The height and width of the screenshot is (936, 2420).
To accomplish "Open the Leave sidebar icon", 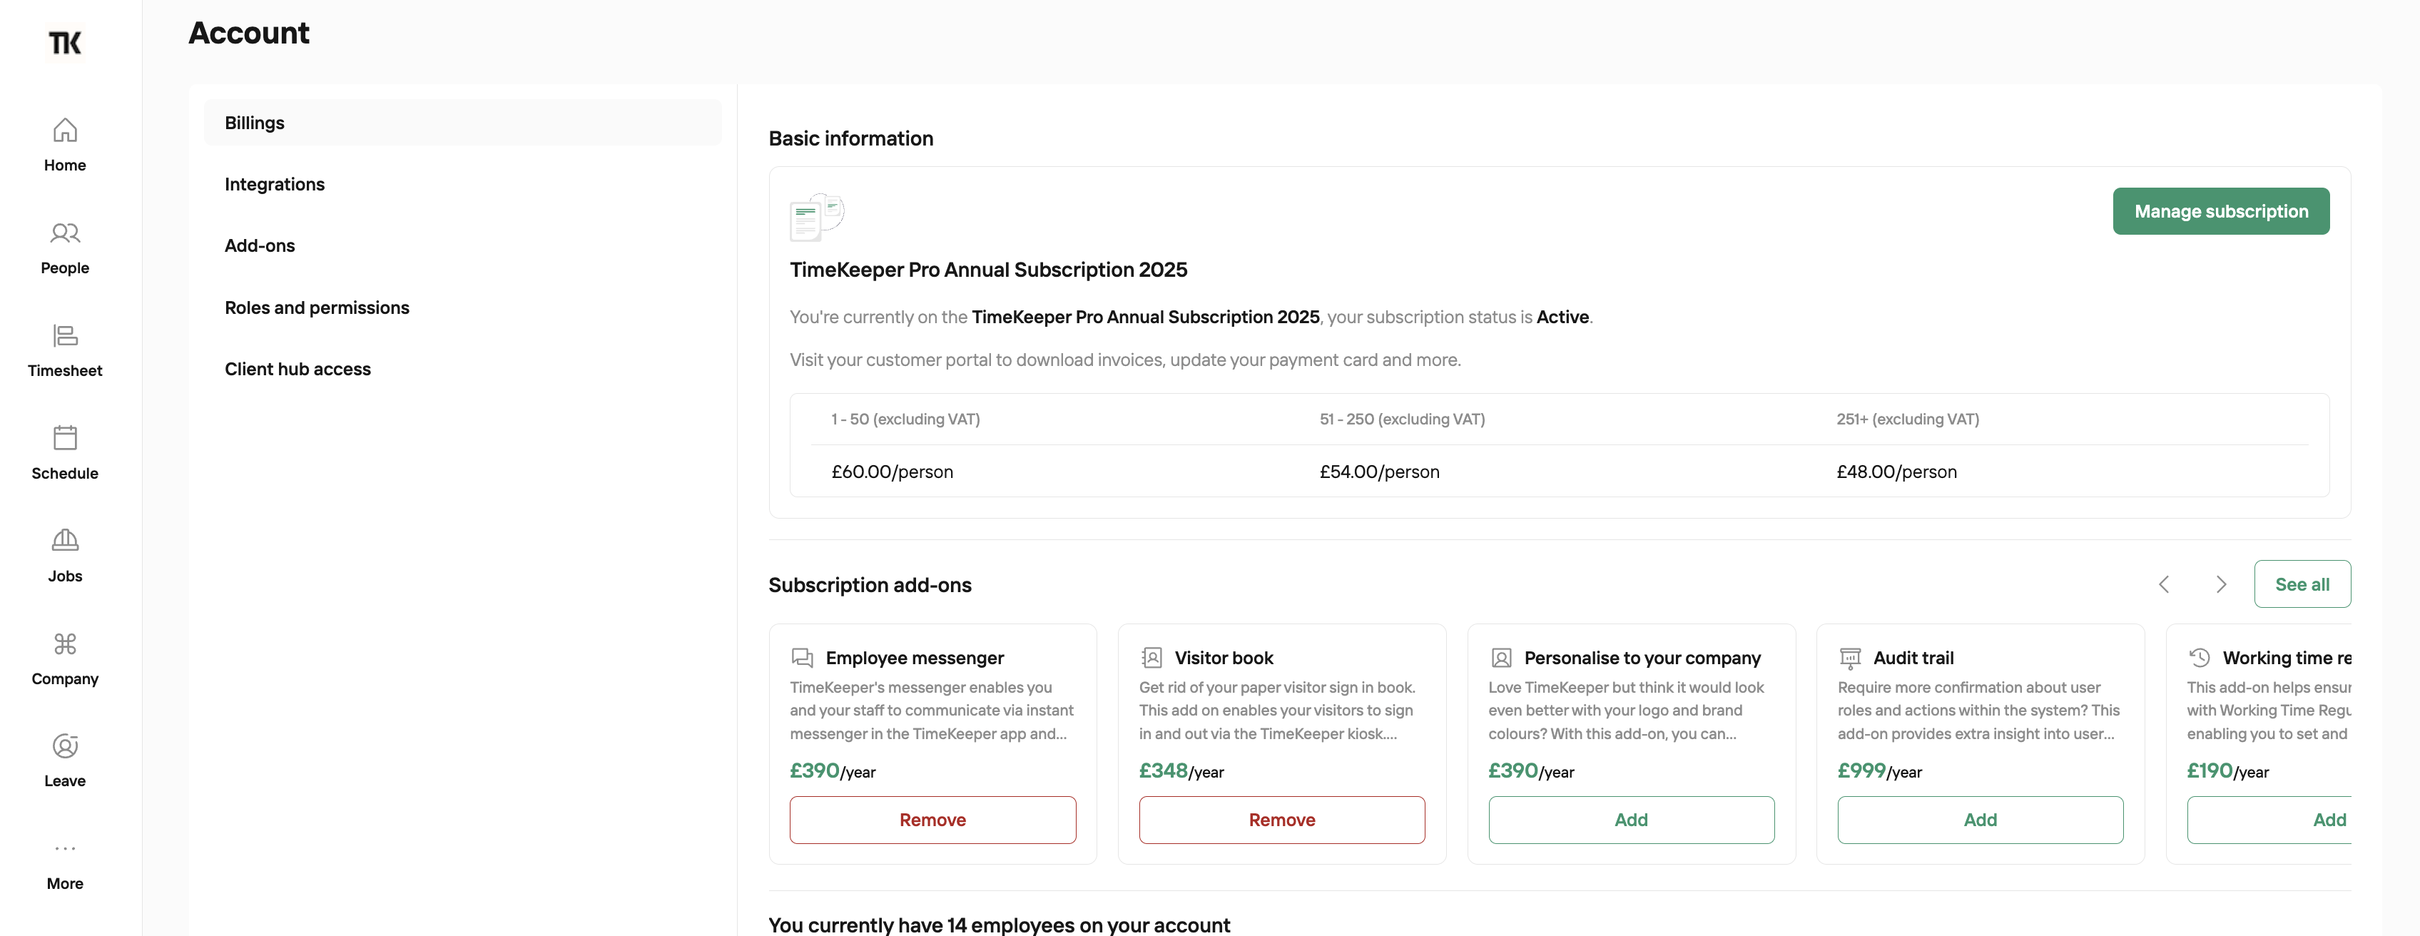I will point(65,746).
